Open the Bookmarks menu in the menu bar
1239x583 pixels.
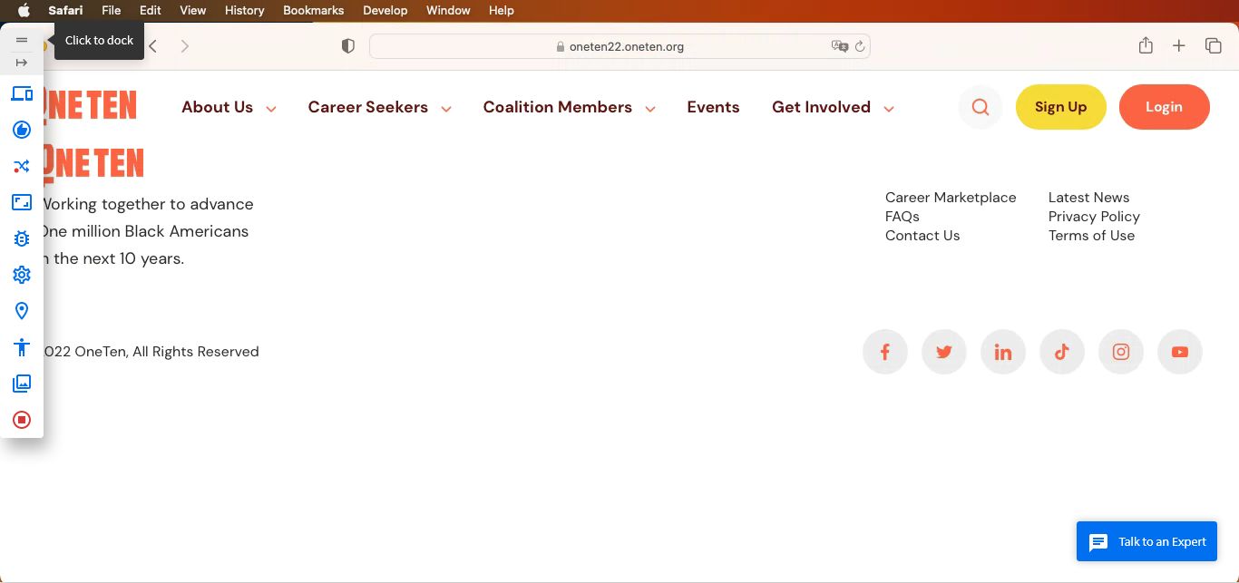tap(313, 11)
